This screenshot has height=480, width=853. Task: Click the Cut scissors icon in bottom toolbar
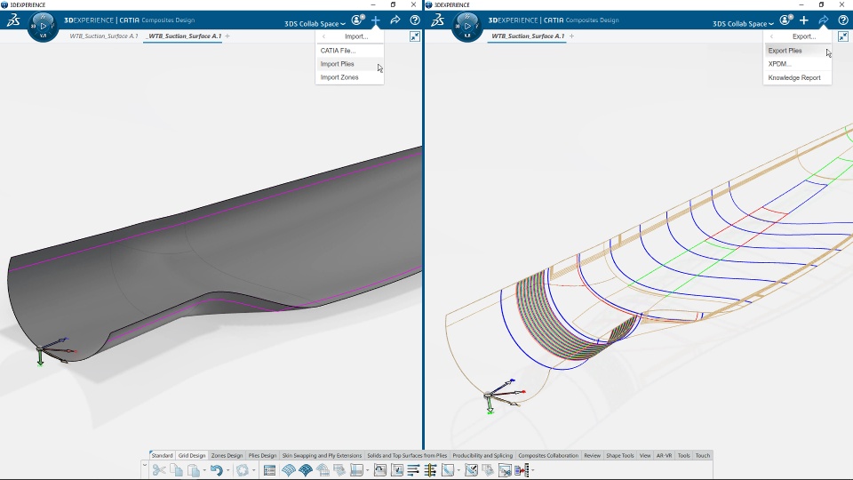pos(159,469)
